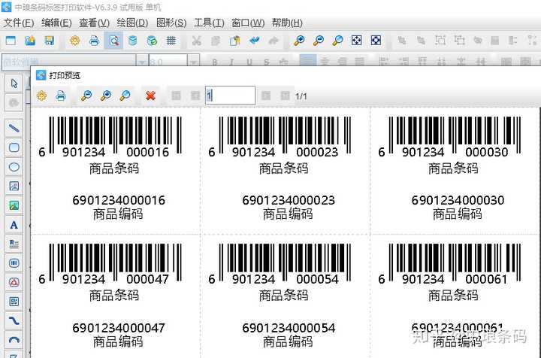Open the 图形(S) menu
Image resolution: width=541 pixels, height=358 pixels.
pos(171,23)
